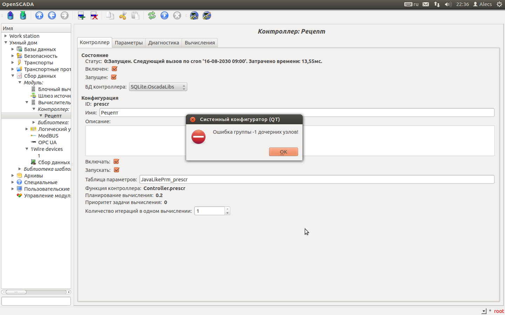Click the blue start play icon
Screen dimensions: 505x315
click(164, 15)
